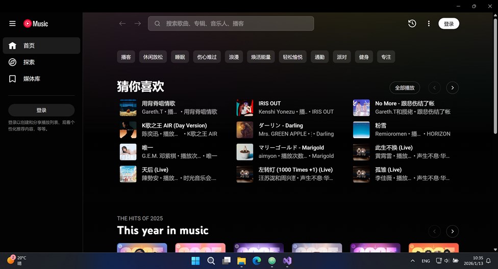
Task: Click the 登录 button in top right
Action: coord(449,23)
